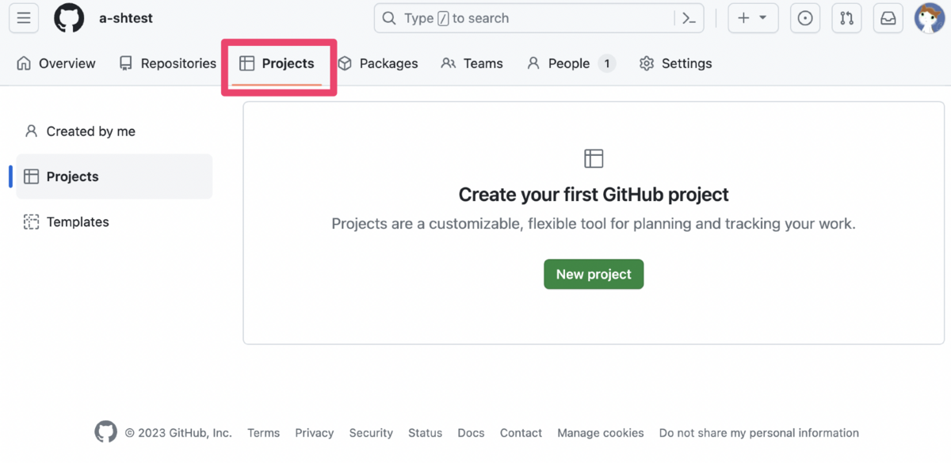Switch to the Packages tab
Screen dimensions: 951x463
pyautogui.click(x=388, y=63)
